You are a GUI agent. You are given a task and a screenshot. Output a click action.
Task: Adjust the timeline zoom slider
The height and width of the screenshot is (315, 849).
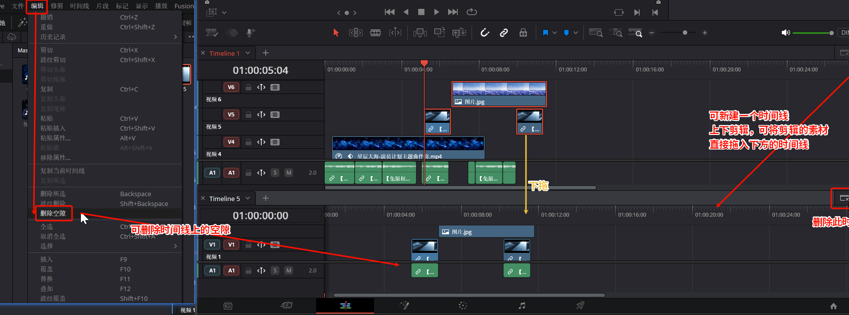[678, 33]
